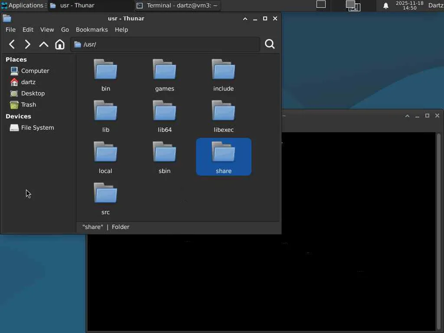The image size is (444, 333).
Task: Select the games folder icon
Action: coord(164,69)
